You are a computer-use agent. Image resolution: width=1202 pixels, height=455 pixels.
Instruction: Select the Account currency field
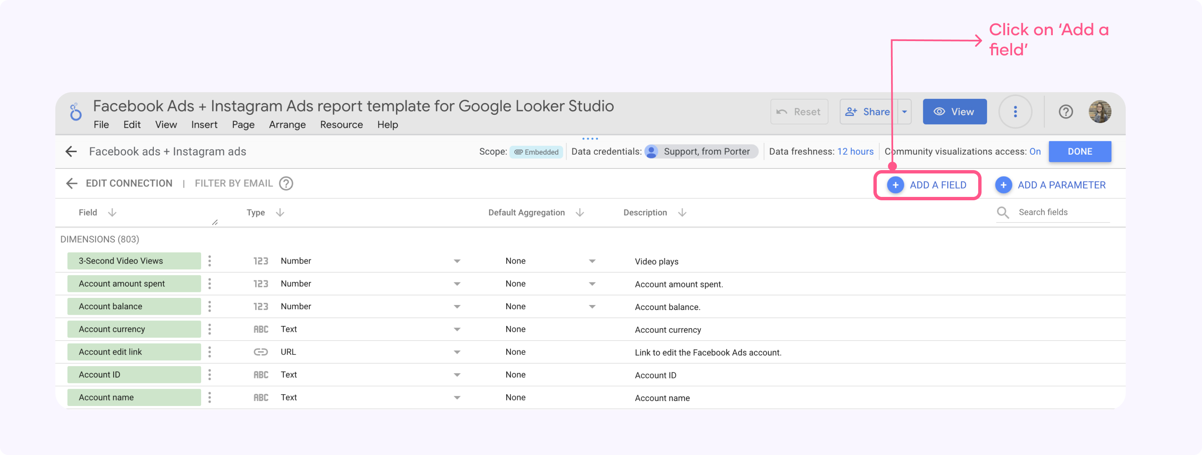pos(134,329)
